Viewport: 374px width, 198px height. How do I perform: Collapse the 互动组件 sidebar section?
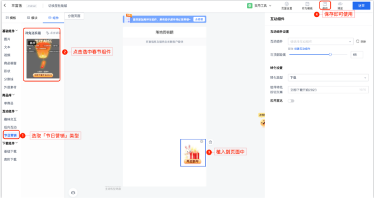(x=10, y=111)
